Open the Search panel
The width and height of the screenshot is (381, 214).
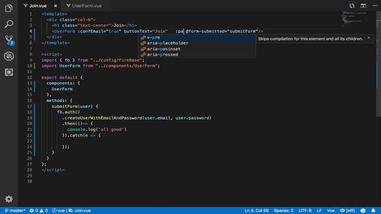tap(9, 24)
